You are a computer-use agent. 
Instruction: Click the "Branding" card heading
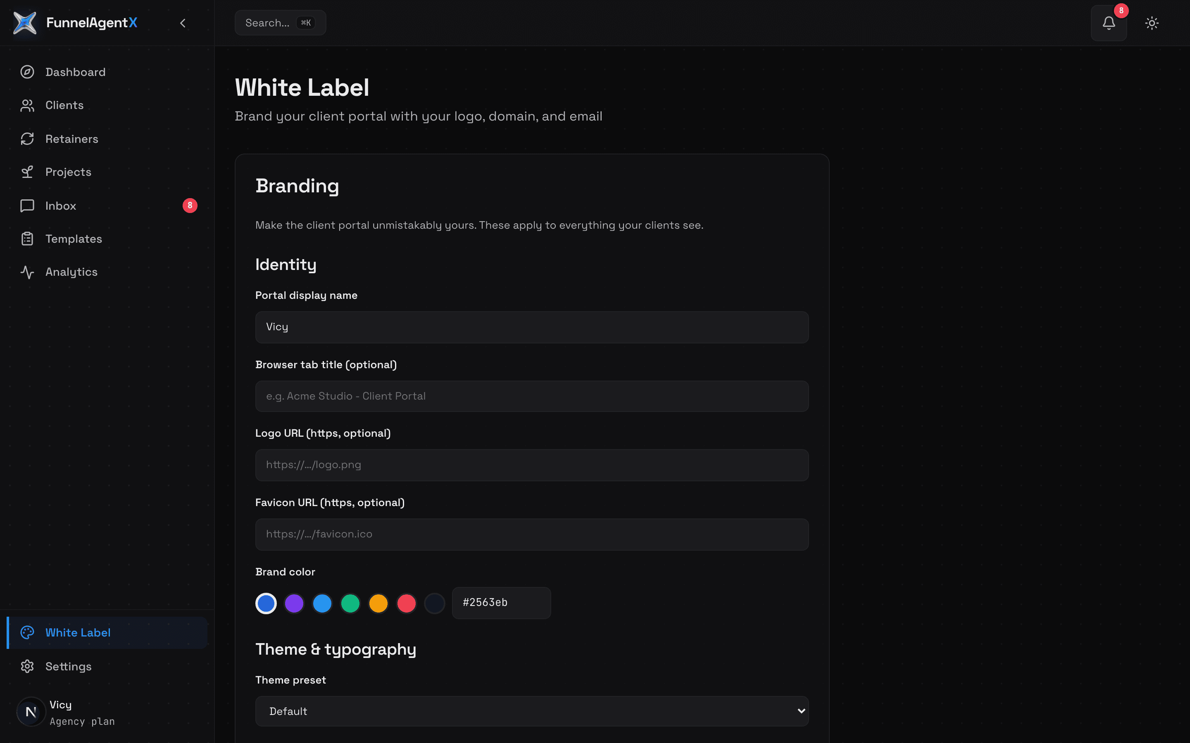297,186
